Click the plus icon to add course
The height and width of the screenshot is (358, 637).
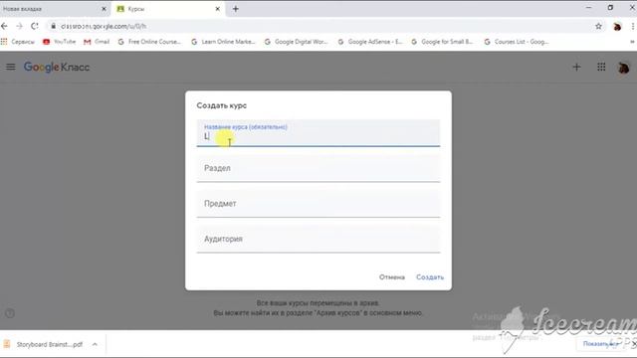(x=576, y=67)
